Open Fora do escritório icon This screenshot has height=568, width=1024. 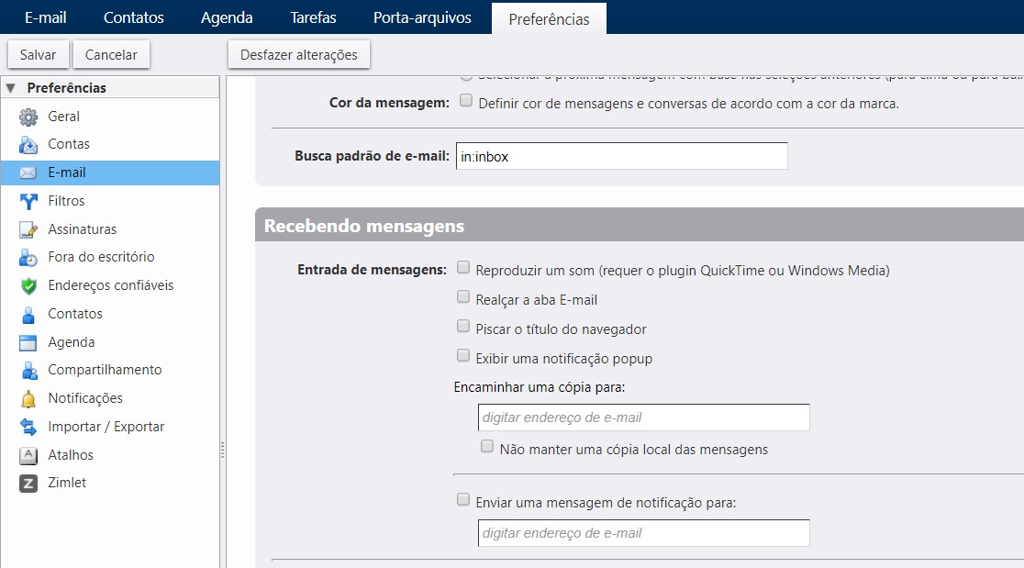coord(28,257)
